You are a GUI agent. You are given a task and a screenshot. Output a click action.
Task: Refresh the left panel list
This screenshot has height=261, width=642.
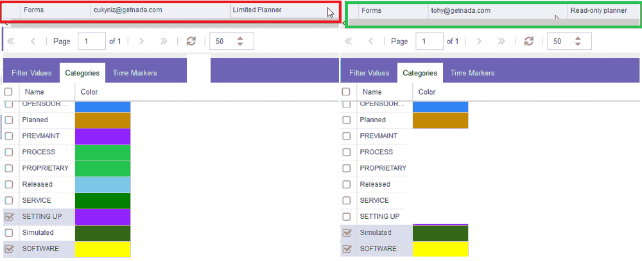pyautogui.click(x=191, y=41)
